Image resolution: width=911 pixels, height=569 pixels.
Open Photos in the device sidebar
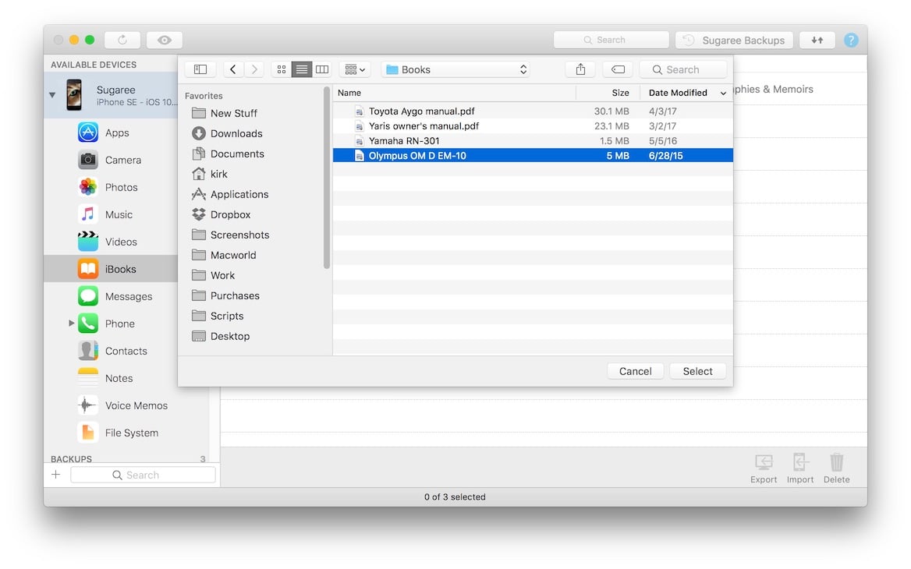(x=111, y=188)
